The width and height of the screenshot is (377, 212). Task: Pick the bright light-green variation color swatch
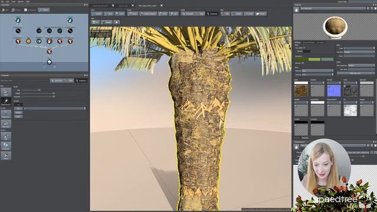pos(314,59)
